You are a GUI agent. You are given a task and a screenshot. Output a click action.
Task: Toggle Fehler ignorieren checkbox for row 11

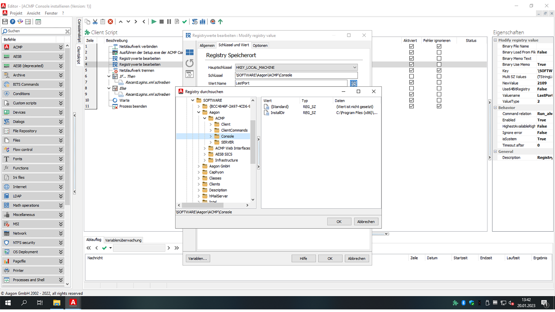[x=439, y=106]
